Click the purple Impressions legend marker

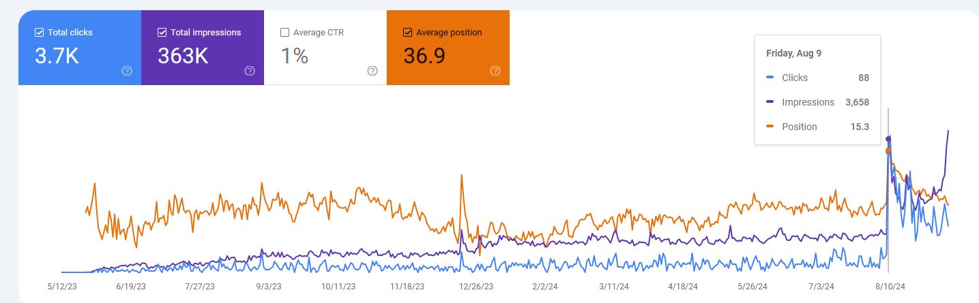(770, 102)
